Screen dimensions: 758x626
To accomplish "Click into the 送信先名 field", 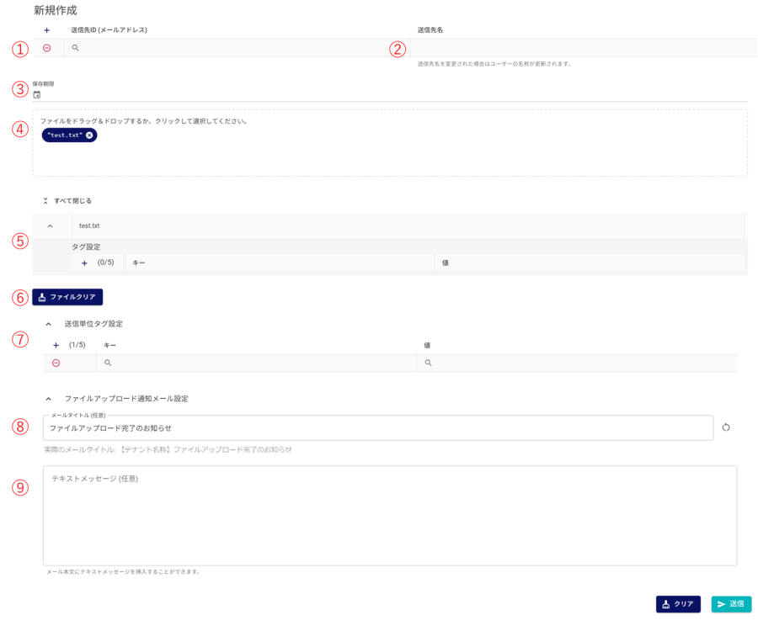I will coord(581,48).
